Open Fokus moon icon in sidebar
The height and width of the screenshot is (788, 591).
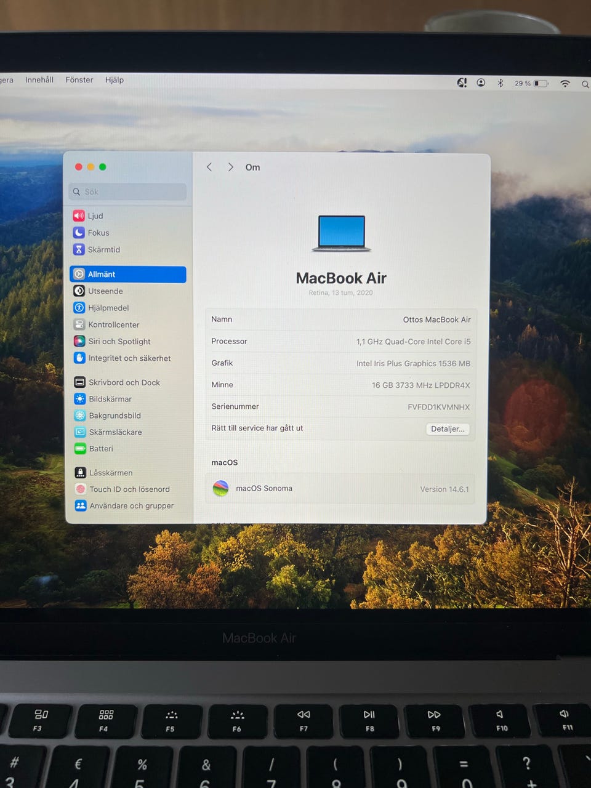pos(79,233)
